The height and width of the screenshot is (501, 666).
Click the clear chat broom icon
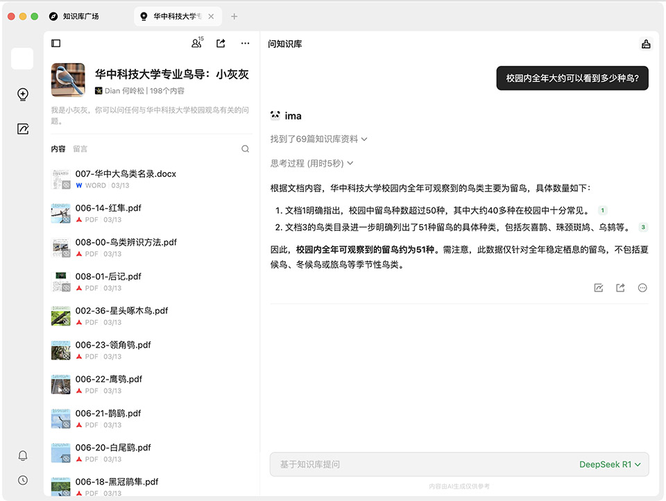point(646,44)
